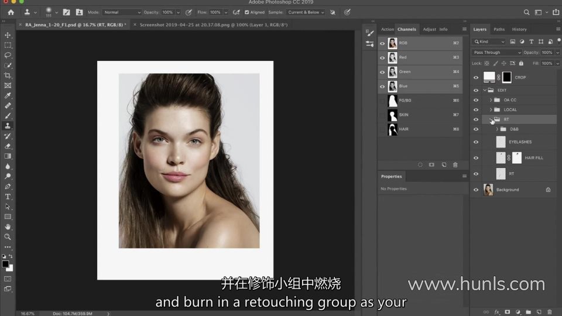Select the Type tool
This screenshot has width=562, height=316.
[8, 197]
